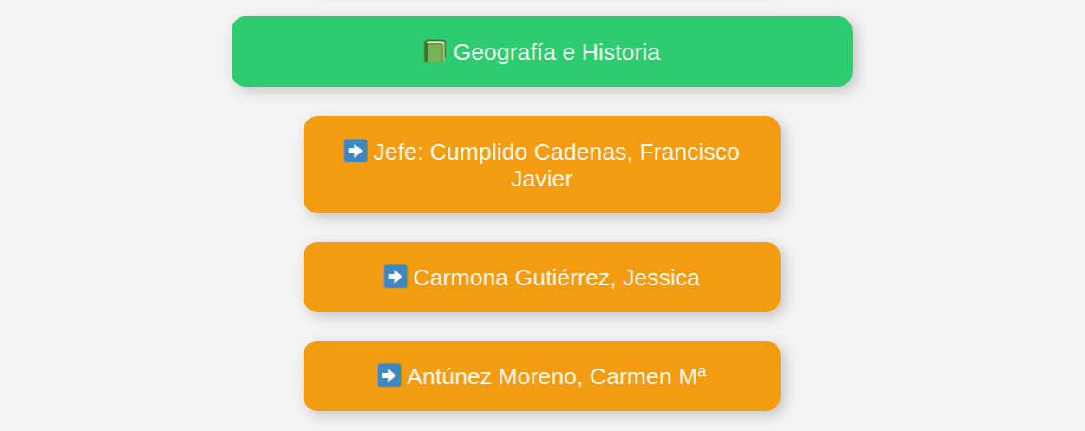Click the Jefe: label text

click(x=398, y=152)
